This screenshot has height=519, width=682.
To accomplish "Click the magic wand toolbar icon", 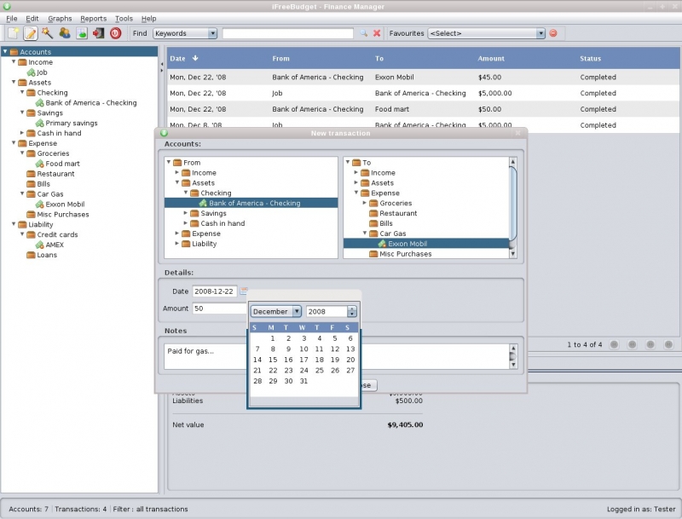I will (47, 33).
